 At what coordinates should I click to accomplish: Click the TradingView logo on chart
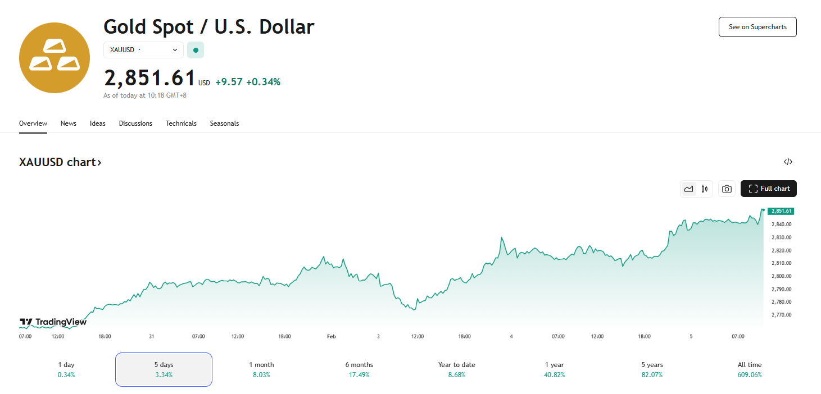(x=53, y=322)
